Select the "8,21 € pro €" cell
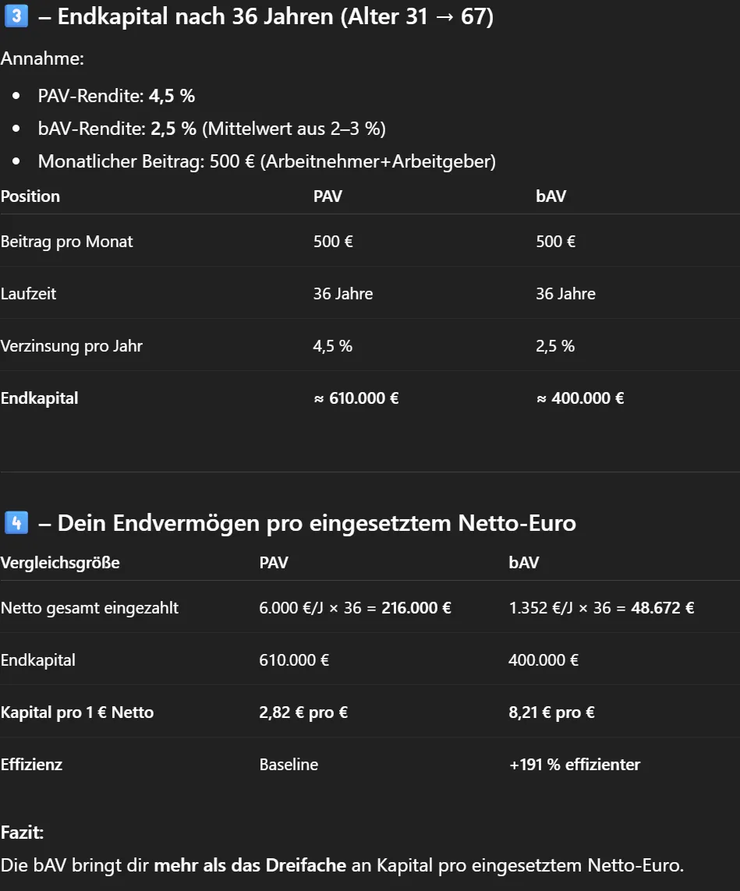740x891 pixels. [x=551, y=712]
